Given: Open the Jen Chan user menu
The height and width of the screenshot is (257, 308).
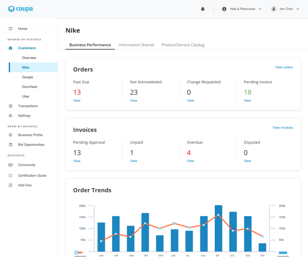Looking at the screenshot, I should [286, 9].
